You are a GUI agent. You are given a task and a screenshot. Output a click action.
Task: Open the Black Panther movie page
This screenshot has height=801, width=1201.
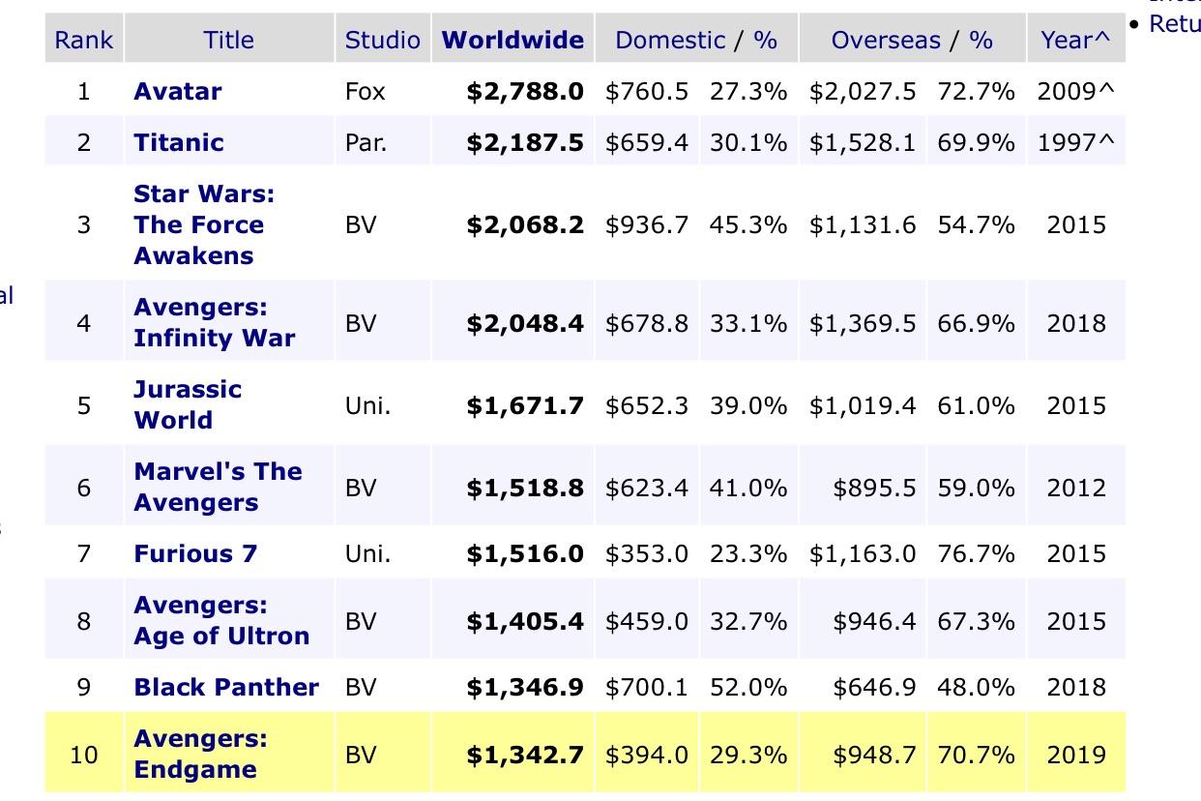[x=224, y=687]
